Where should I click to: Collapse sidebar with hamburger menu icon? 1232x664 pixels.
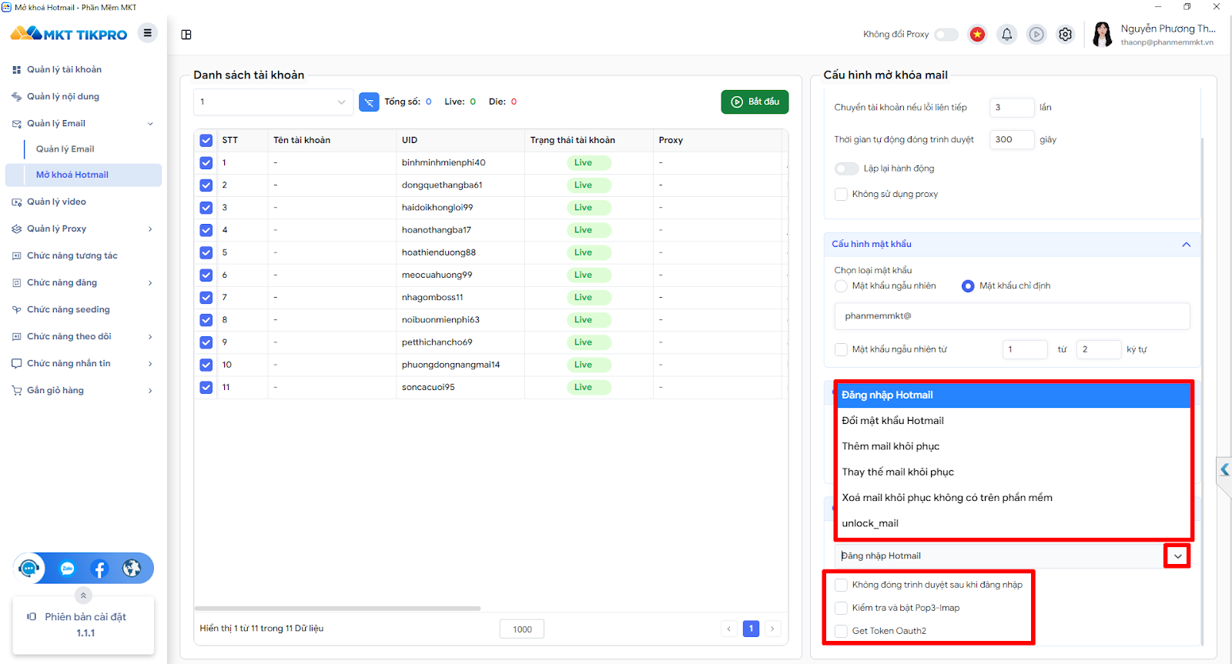147,33
